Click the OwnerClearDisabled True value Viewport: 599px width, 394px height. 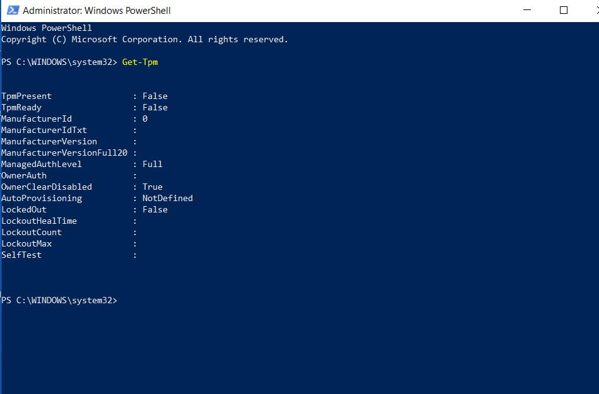(153, 187)
